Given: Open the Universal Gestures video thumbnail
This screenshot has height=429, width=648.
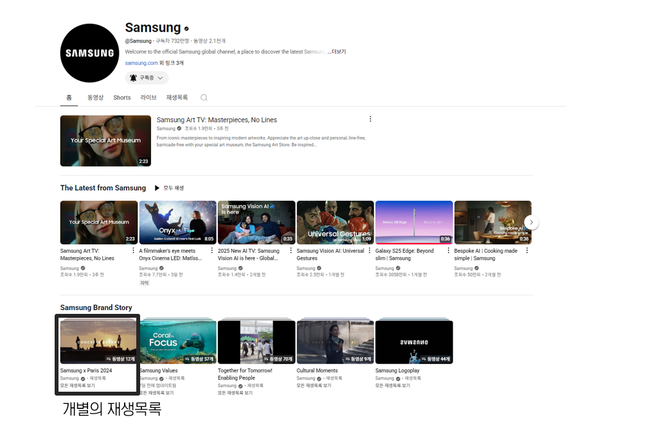Looking at the screenshot, I should click(x=335, y=223).
